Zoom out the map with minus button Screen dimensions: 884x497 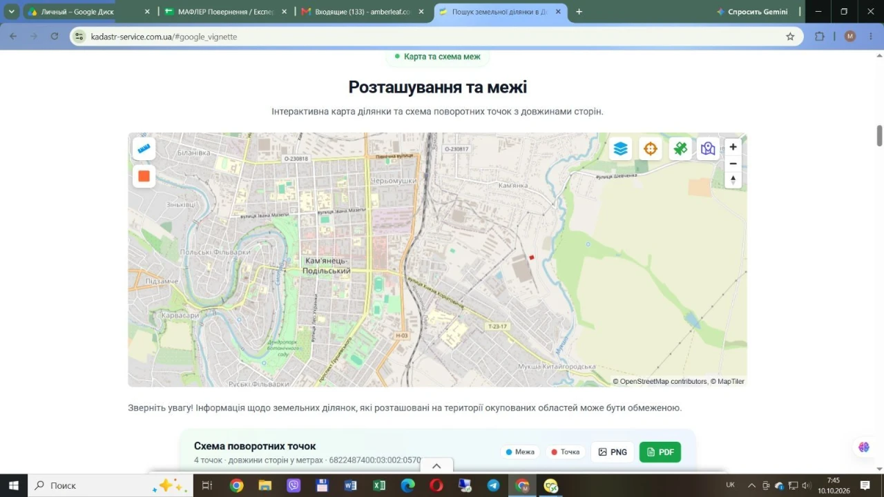[733, 164]
